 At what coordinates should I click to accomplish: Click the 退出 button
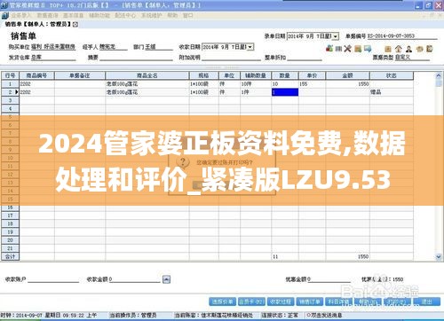pos(426,301)
